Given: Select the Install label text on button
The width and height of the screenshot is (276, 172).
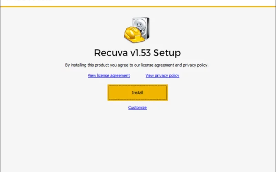Looking at the screenshot, I should pyautogui.click(x=137, y=93).
